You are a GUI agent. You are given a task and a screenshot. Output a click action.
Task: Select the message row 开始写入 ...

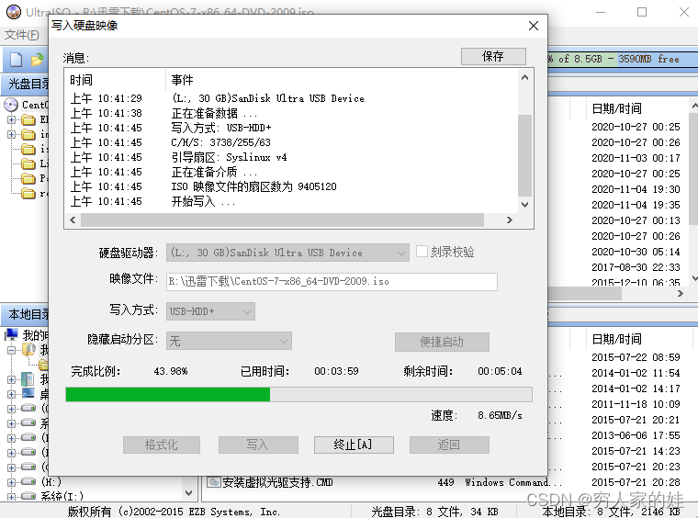[291, 201]
